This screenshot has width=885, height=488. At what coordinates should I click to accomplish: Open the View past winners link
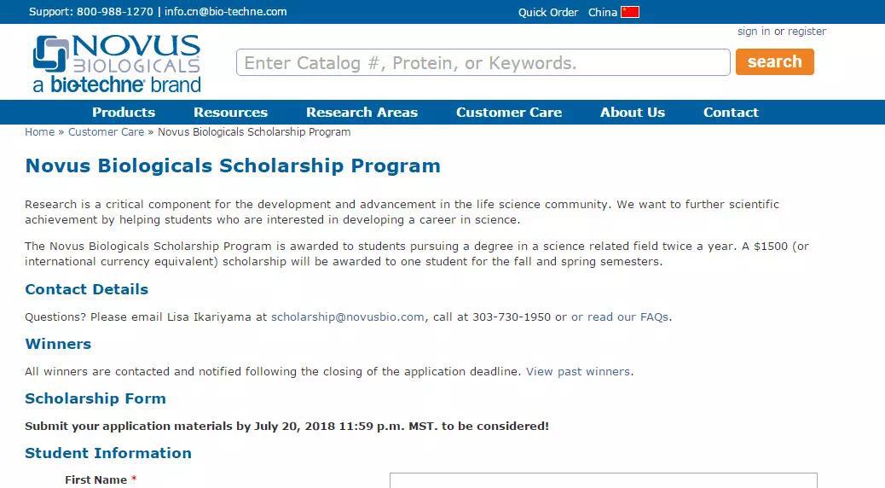[578, 371]
